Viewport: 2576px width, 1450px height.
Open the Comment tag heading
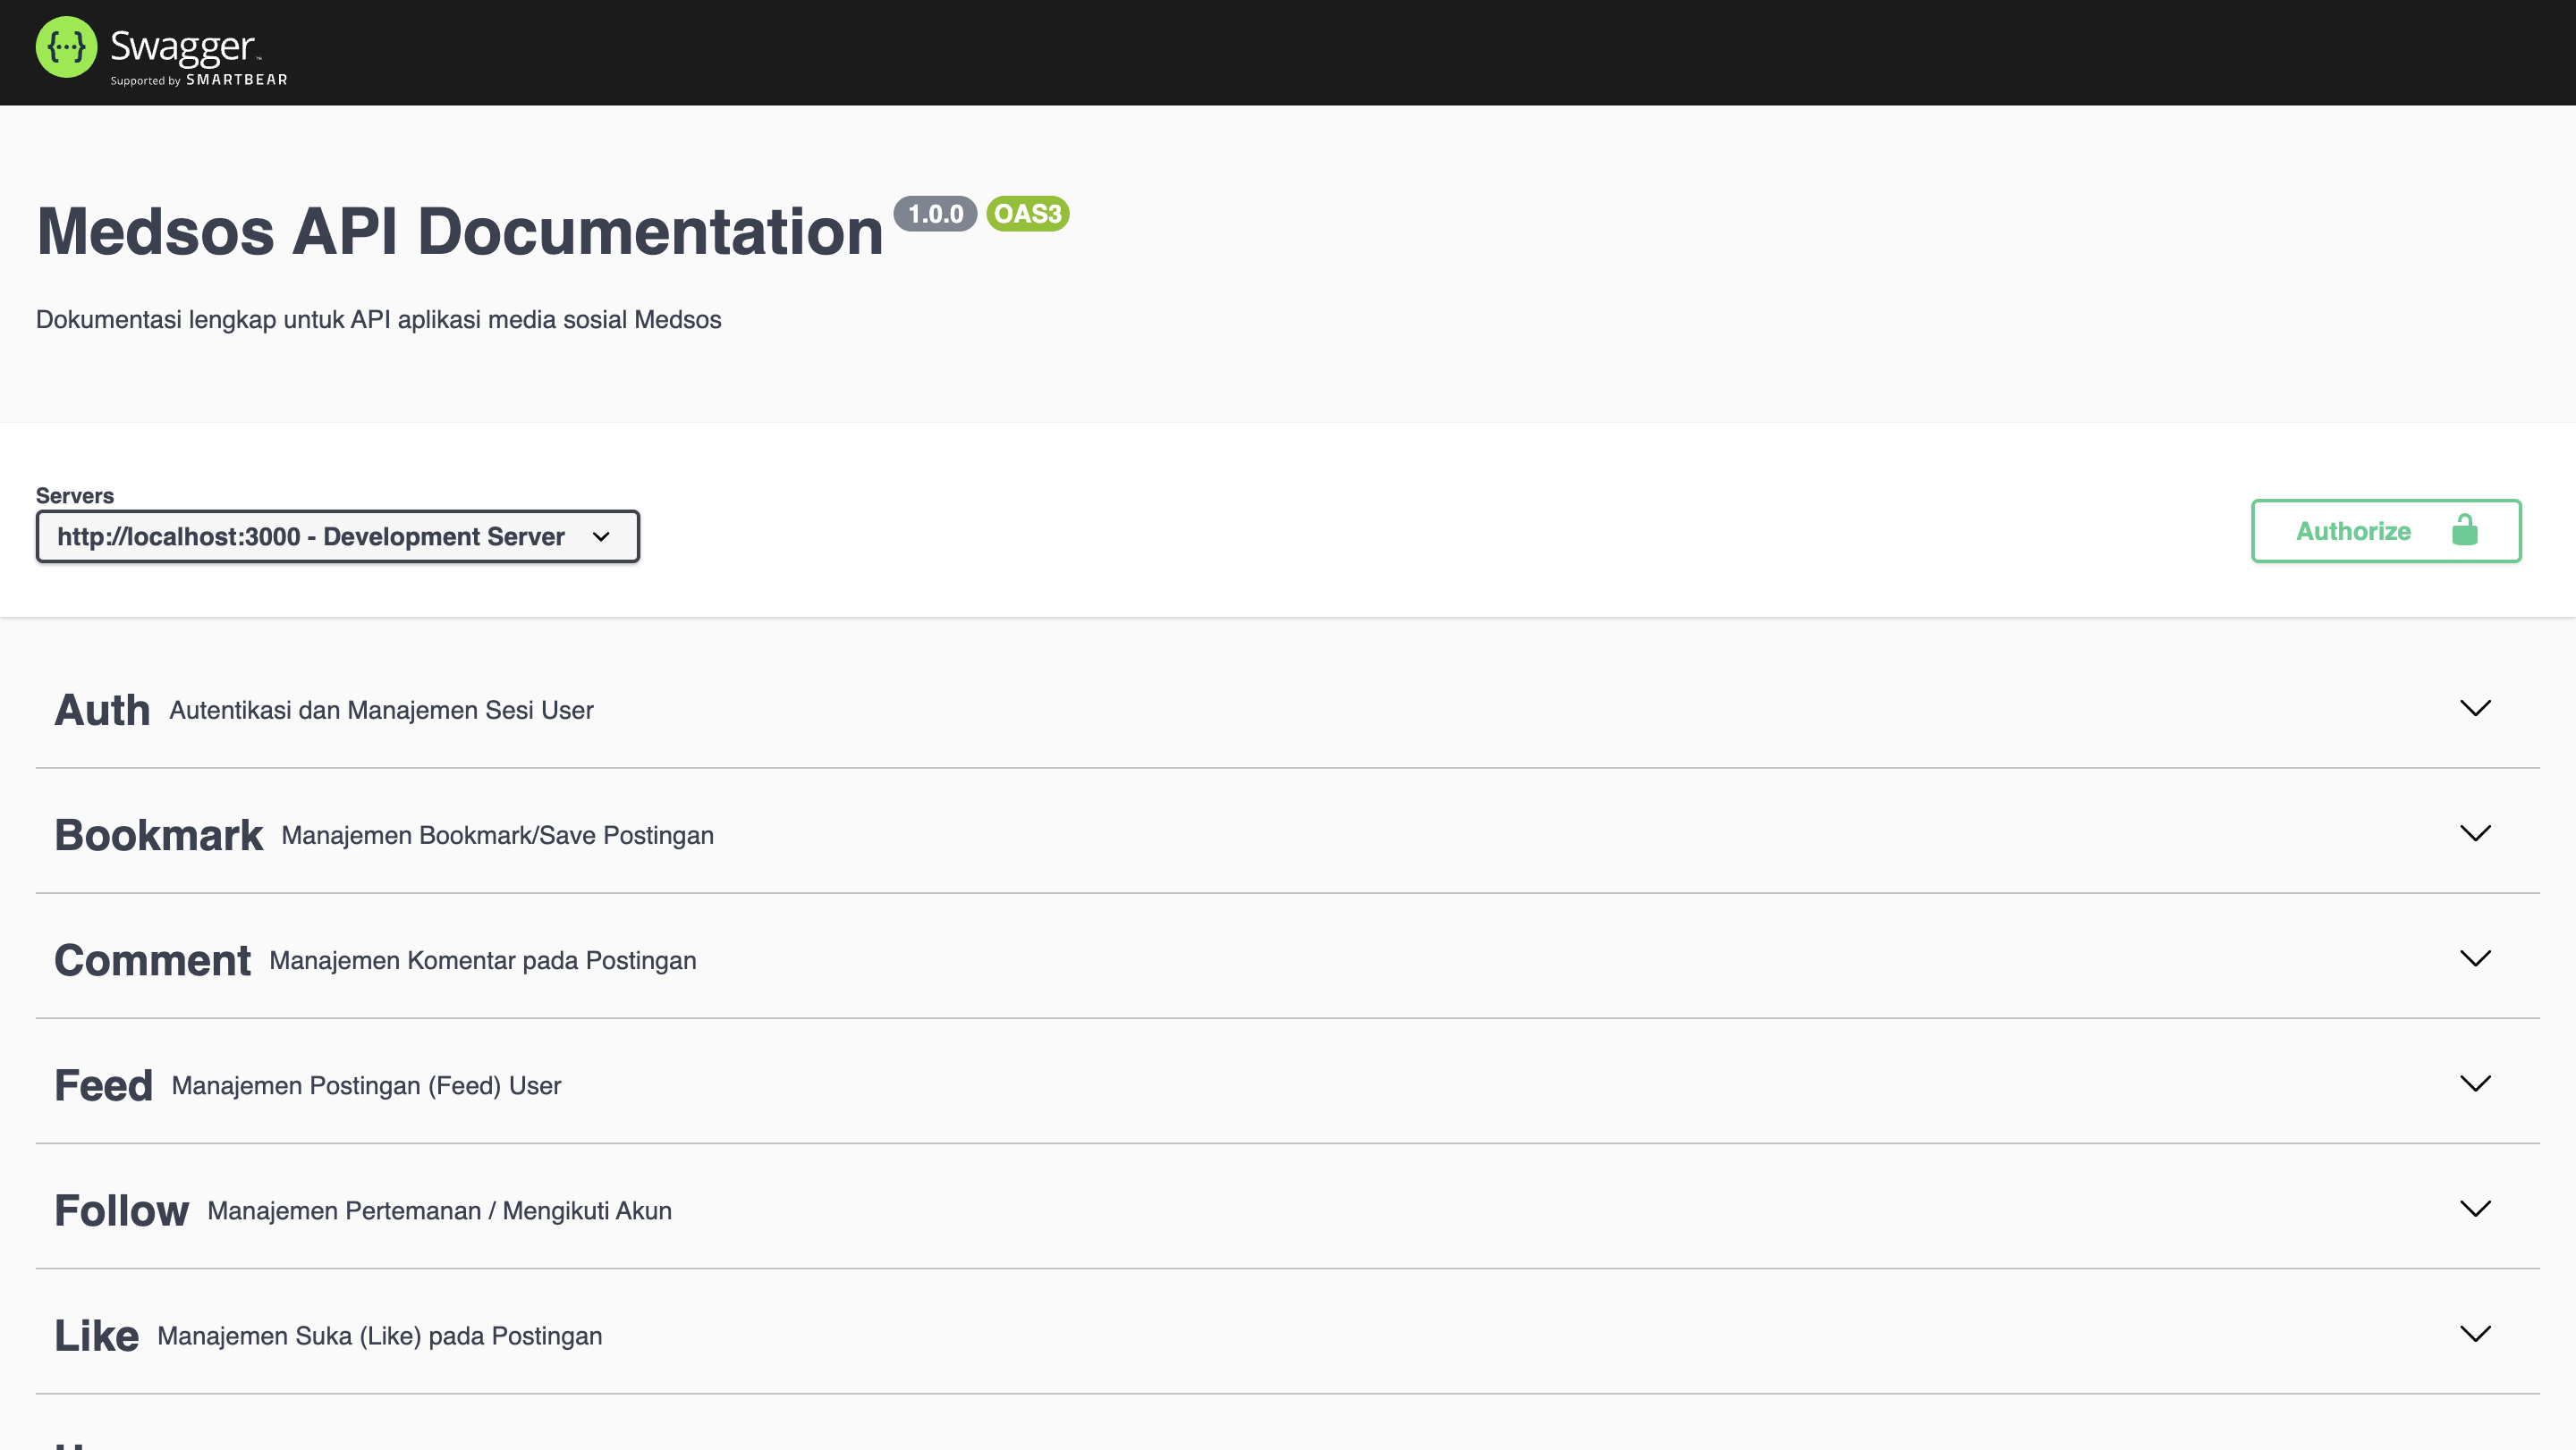pos(152,960)
